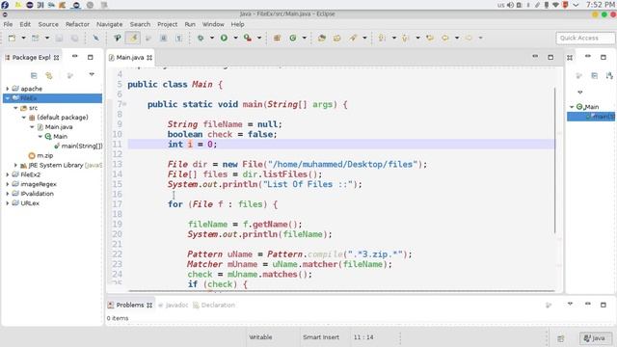Click the New Java Class green icon
This screenshot has height=347, width=617.
coord(293,38)
